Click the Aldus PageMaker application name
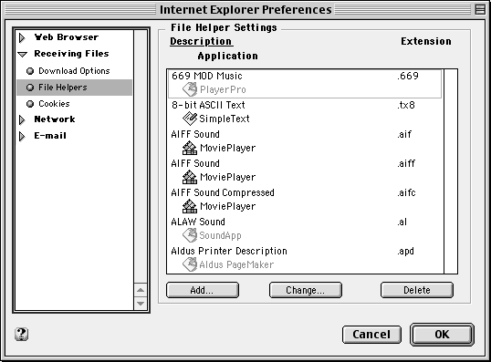The image size is (491, 362). tap(236, 264)
